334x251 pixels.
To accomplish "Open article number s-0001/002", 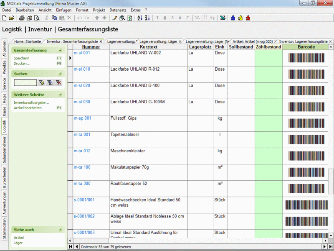I will 84,216.
